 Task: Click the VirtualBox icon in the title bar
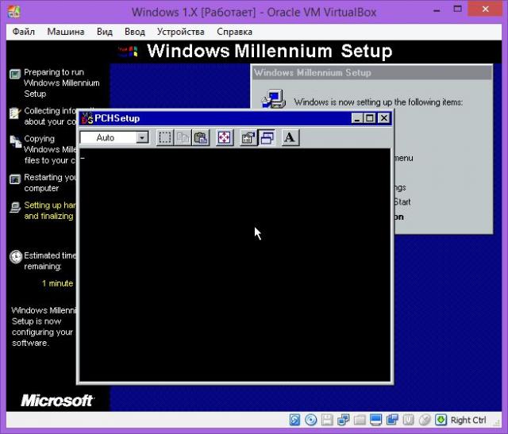pyautogui.click(x=14, y=12)
